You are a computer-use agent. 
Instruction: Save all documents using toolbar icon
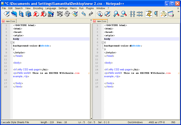tap(28, 14)
